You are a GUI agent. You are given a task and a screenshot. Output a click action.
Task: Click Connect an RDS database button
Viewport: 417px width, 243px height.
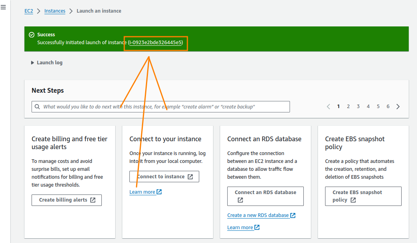point(265,196)
